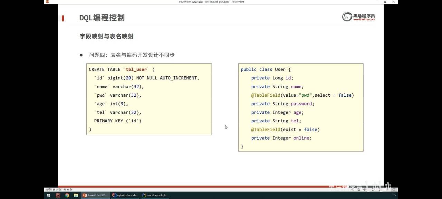Switch to the PowerPoint slideshow taskbar button
Viewport: 442px width, 199px height.
pos(95,195)
